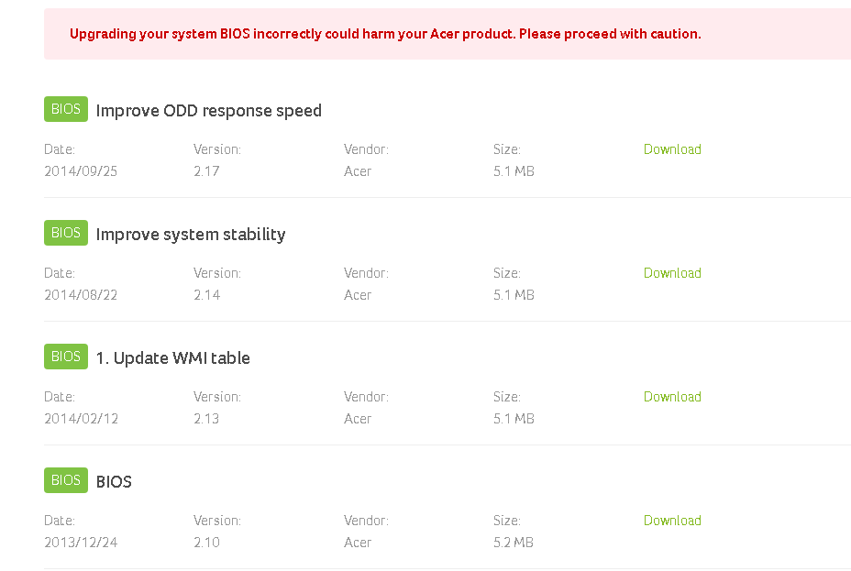Select the Improve ODD response speed title
851x571 pixels.
coord(208,111)
